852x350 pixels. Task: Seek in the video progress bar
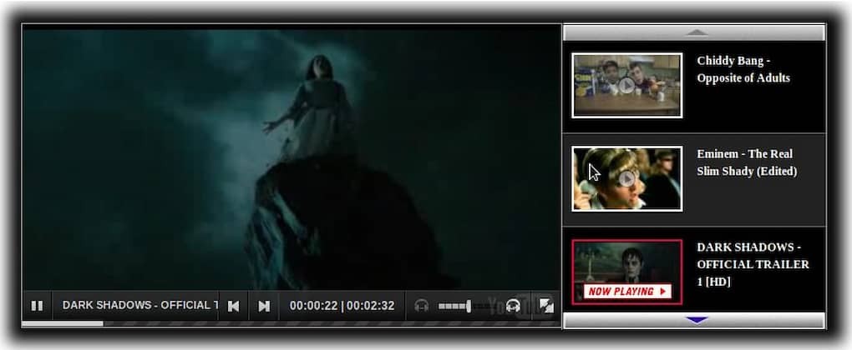click(x=291, y=324)
